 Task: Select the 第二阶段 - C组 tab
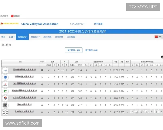pyautogui.click(x=73, y=50)
